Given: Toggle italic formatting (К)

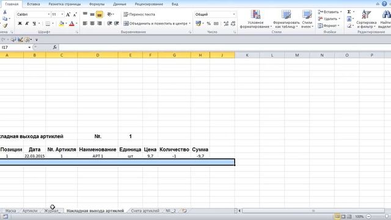Looking at the screenshot, I should 27,23.
